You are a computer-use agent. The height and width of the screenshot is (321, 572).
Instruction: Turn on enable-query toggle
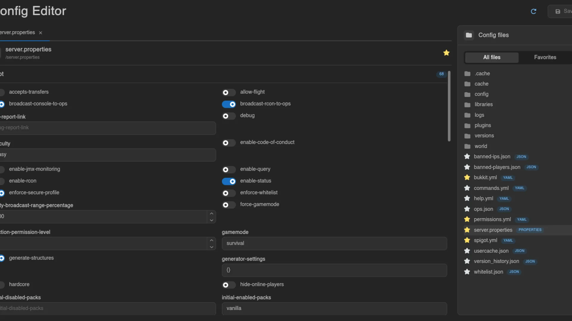pyautogui.click(x=229, y=169)
